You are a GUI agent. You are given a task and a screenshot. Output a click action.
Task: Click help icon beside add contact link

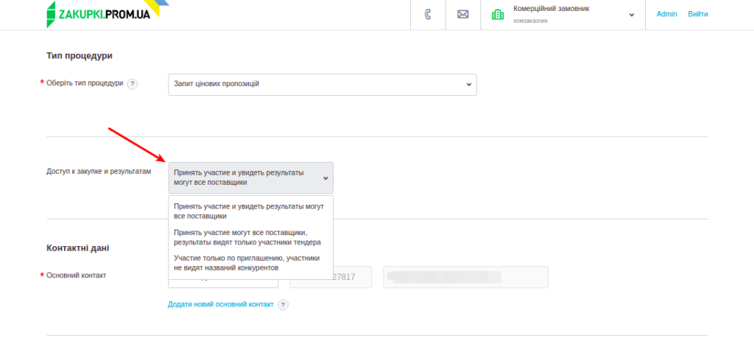pos(283,304)
